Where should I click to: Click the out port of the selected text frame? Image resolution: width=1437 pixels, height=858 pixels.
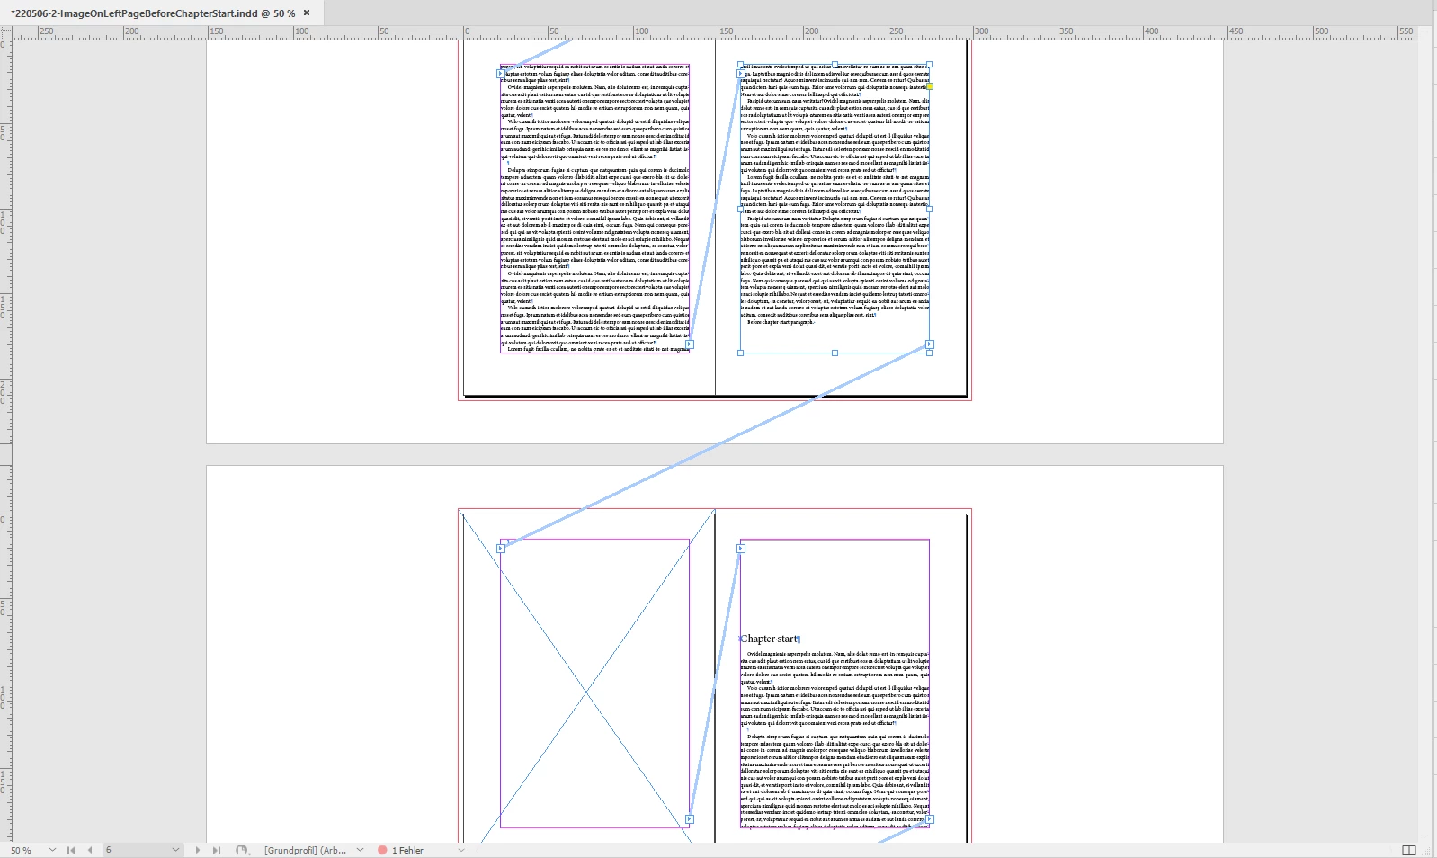pos(930,344)
